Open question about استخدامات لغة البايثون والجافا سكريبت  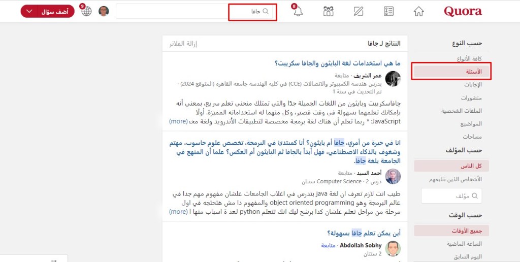(338, 63)
